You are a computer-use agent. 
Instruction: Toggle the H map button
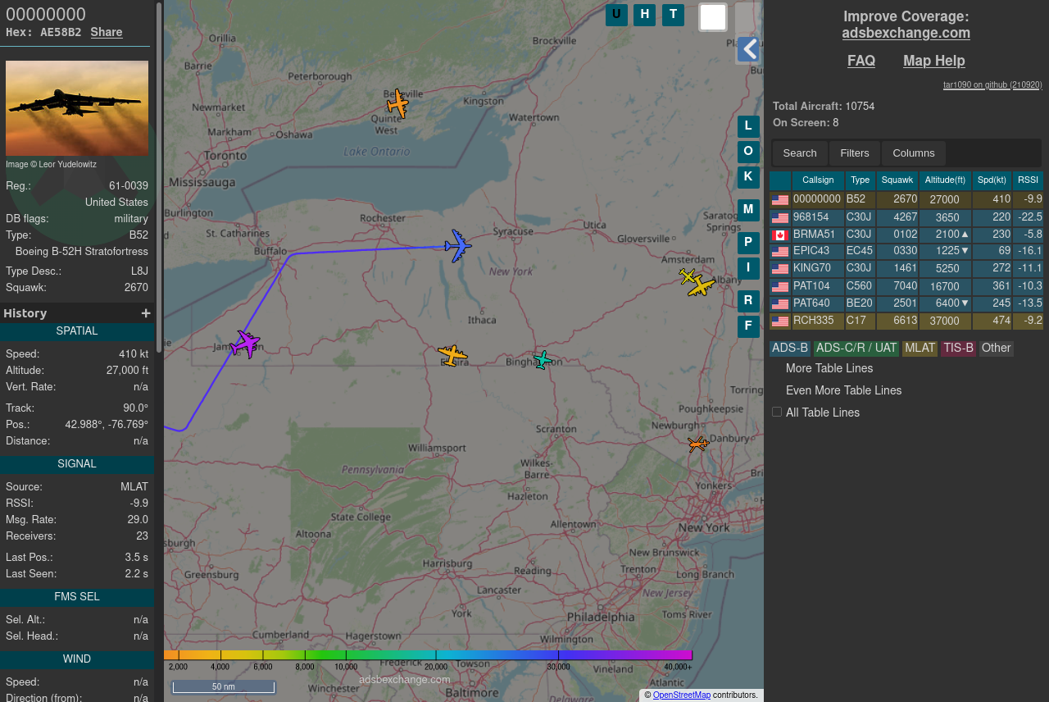645,15
